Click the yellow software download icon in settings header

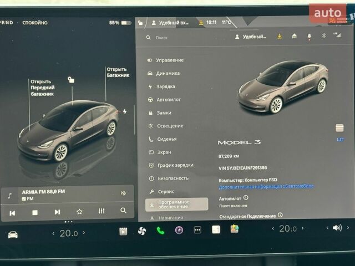tap(280, 36)
